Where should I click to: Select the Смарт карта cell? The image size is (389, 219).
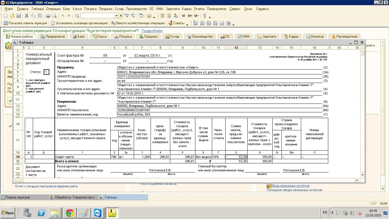coord(82,157)
